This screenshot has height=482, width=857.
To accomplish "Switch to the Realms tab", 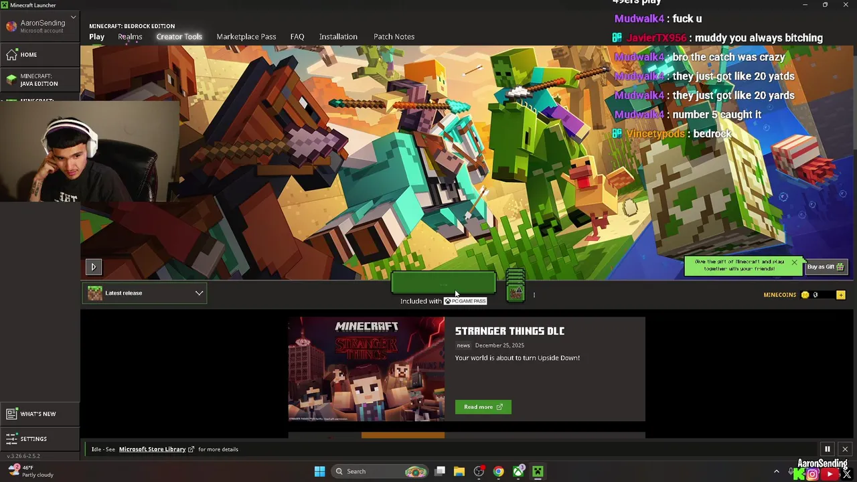I will tap(130, 37).
